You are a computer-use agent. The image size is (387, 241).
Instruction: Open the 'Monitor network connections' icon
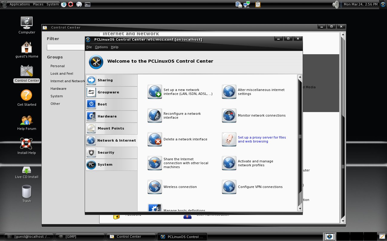pos(229,115)
